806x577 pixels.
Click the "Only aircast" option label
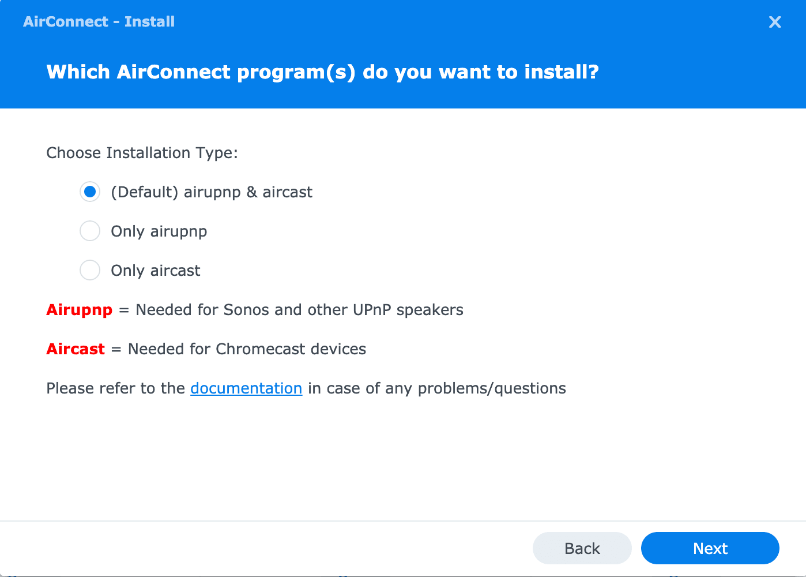156,271
